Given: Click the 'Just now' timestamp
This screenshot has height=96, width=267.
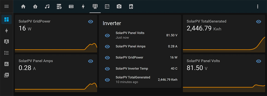Looking at the screenshot, I should click(x=122, y=38).
